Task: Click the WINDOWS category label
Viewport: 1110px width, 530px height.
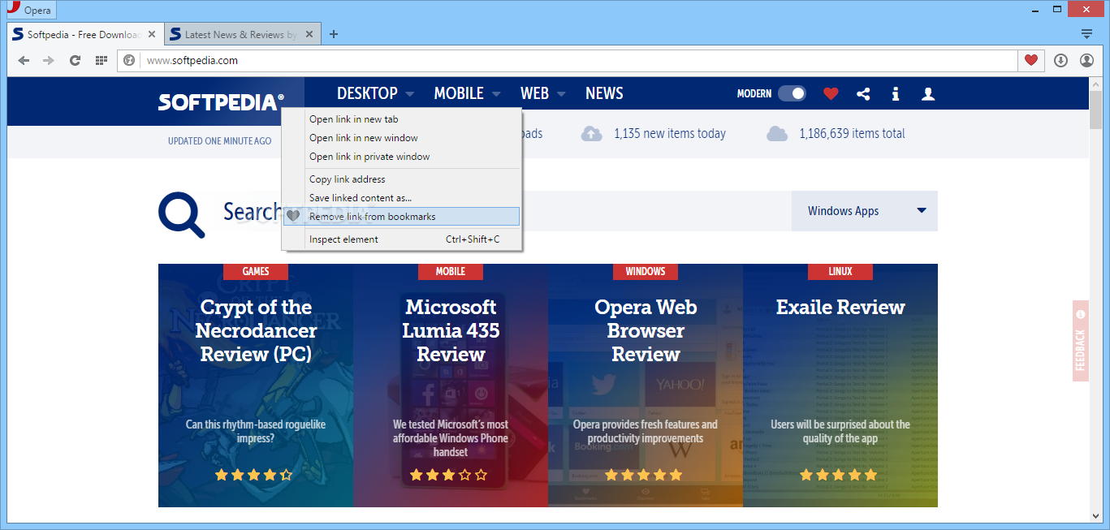Action: point(646,271)
